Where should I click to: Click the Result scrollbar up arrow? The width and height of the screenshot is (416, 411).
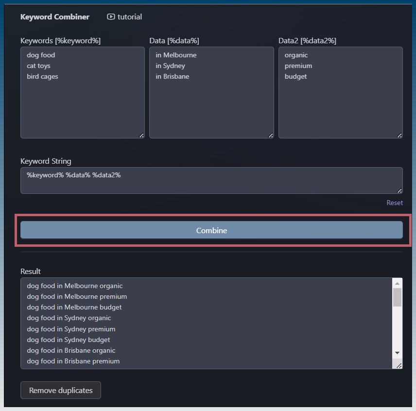397,283
